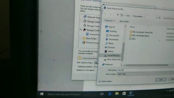This screenshot has width=174, height=98.
Task: Open Store icon in taskbar
Action: pos(124,93)
